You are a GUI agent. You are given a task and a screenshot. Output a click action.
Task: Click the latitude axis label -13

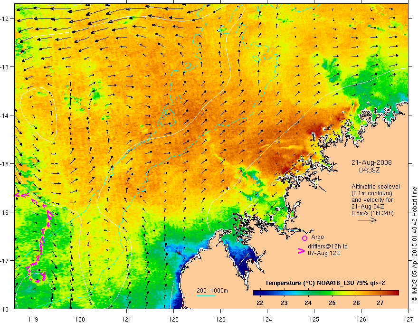[5, 66]
